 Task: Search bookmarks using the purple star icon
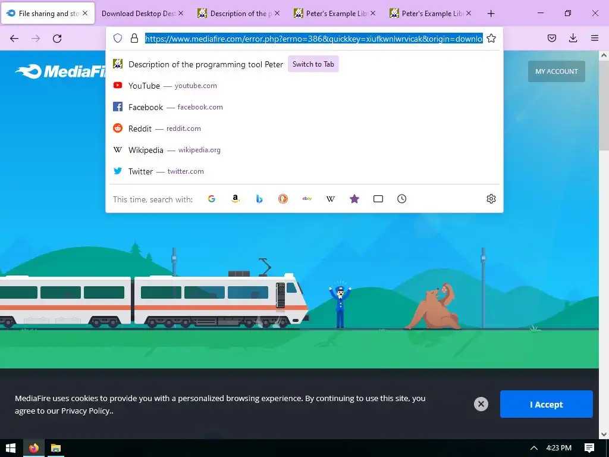[x=354, y=199]
